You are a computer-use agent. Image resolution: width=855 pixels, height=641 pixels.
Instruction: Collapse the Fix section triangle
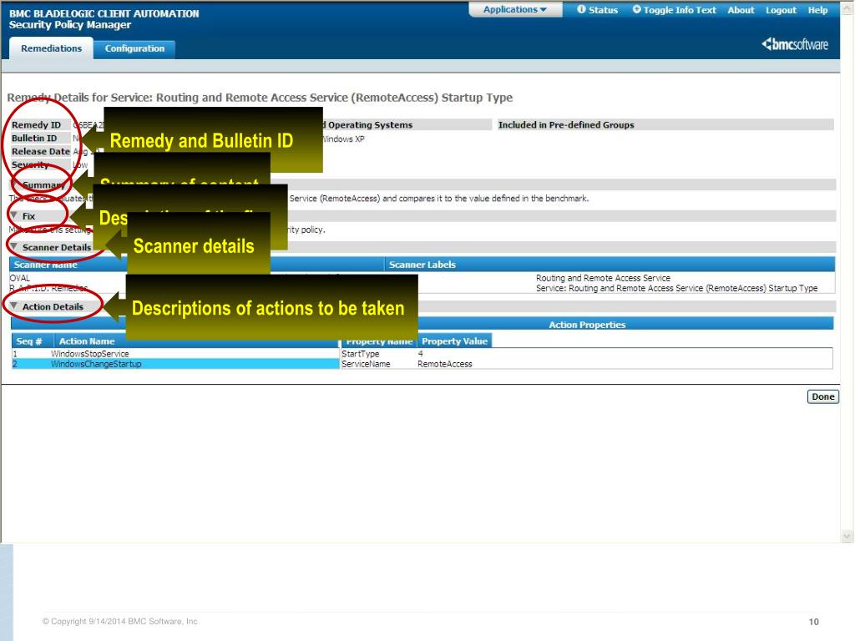[x=14, y=216]
